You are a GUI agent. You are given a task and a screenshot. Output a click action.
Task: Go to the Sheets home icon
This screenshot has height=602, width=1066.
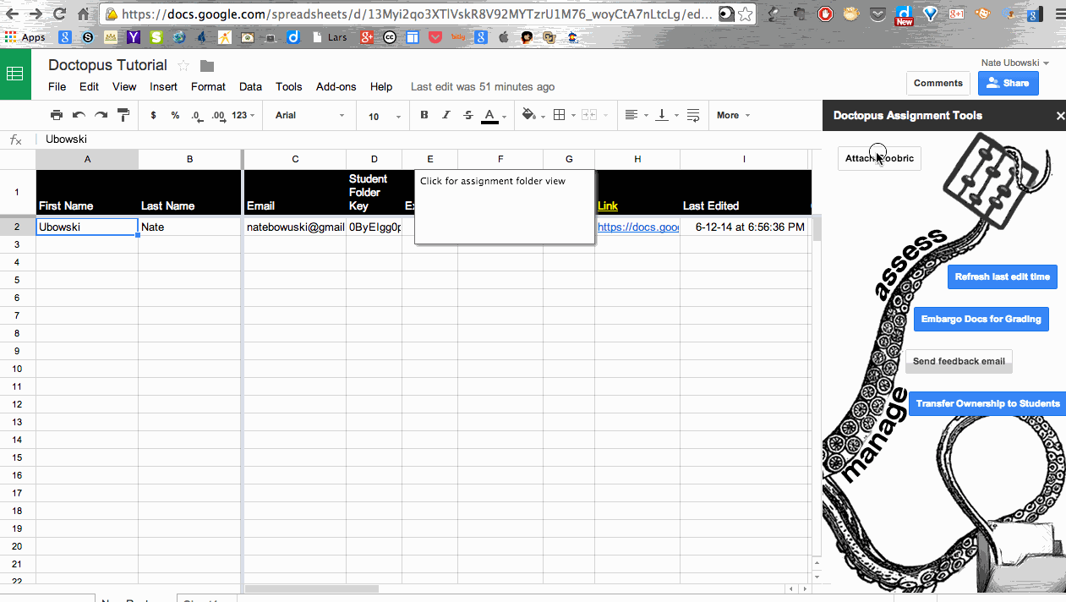click(x=15, y=74)
